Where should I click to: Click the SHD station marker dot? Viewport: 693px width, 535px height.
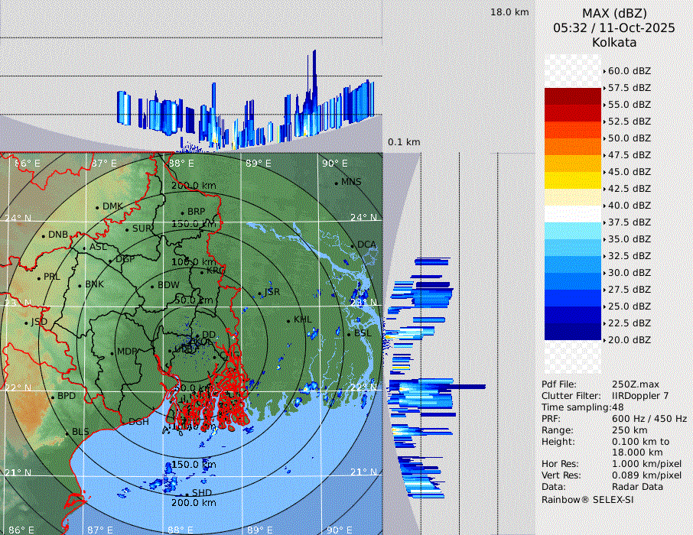187,494
